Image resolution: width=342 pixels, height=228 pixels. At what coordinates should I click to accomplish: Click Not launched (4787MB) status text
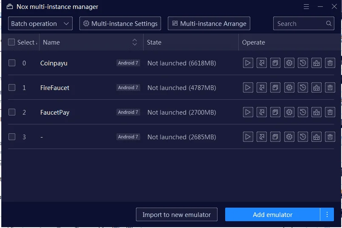[182, 88]
